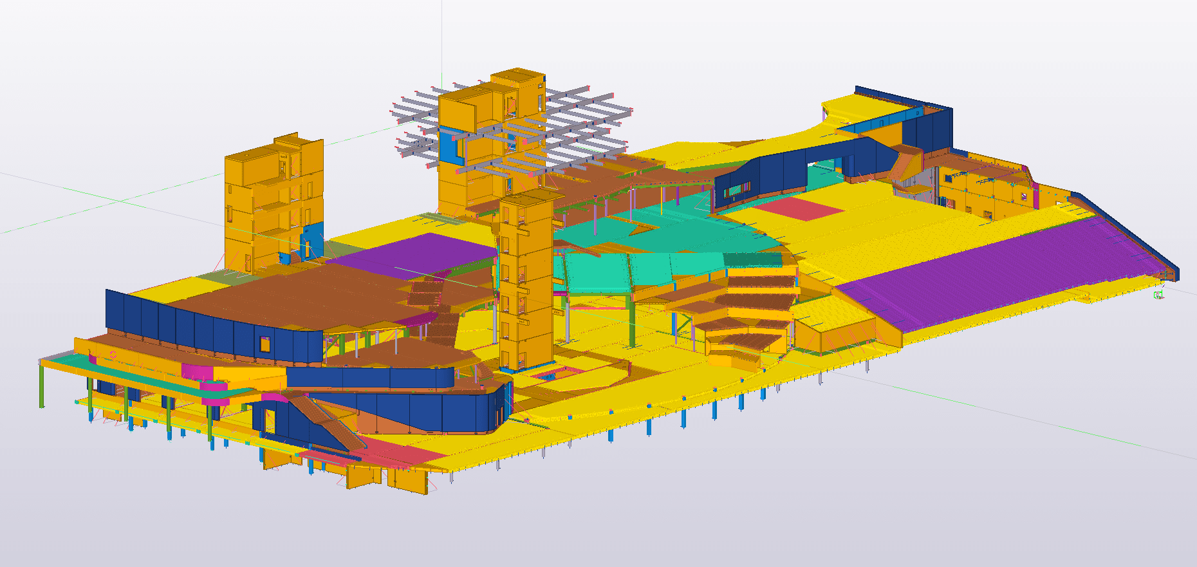Viewport: 1197px width, 567px height.
Task: Select the large purple sloped slab on the right
Action: point(1004,270)
